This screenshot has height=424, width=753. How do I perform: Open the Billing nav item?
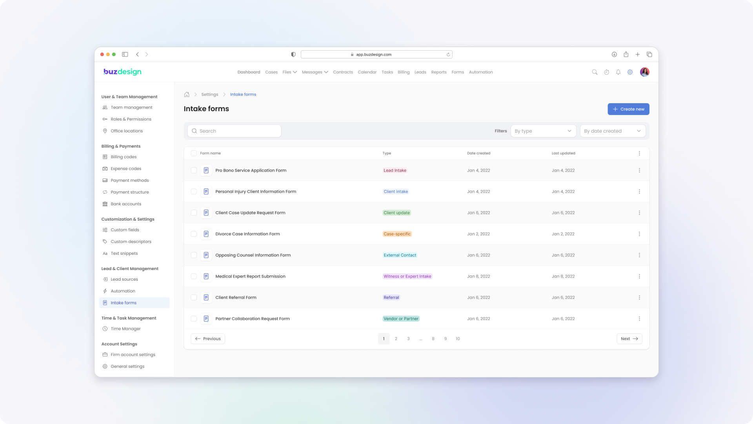[x=404, y=72]
